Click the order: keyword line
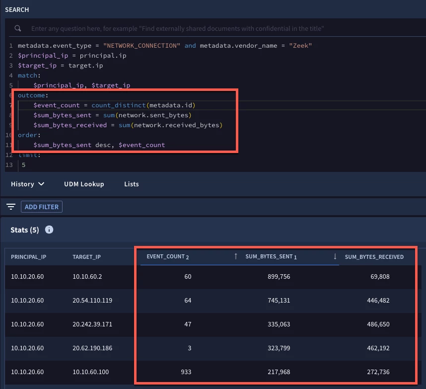Image resolution: width=426 pixels, height=389 pixels. pos(29,135)
